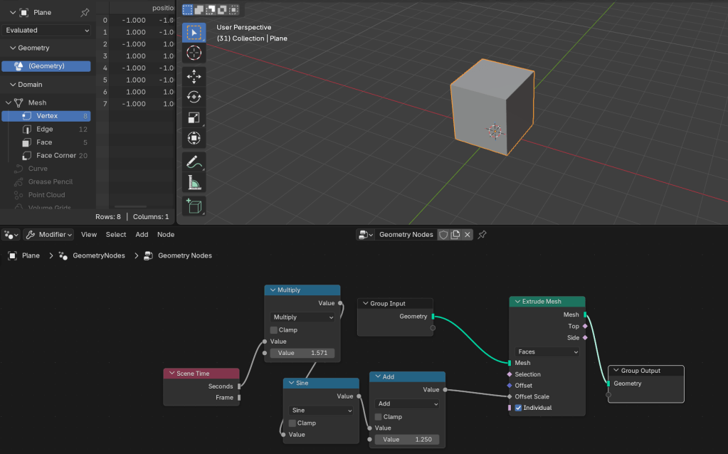Image resolution: width=728 pixels, height=454 pixels.
Task: Open the Evaluated mode dropdown
Action: (x=48, y=31)
